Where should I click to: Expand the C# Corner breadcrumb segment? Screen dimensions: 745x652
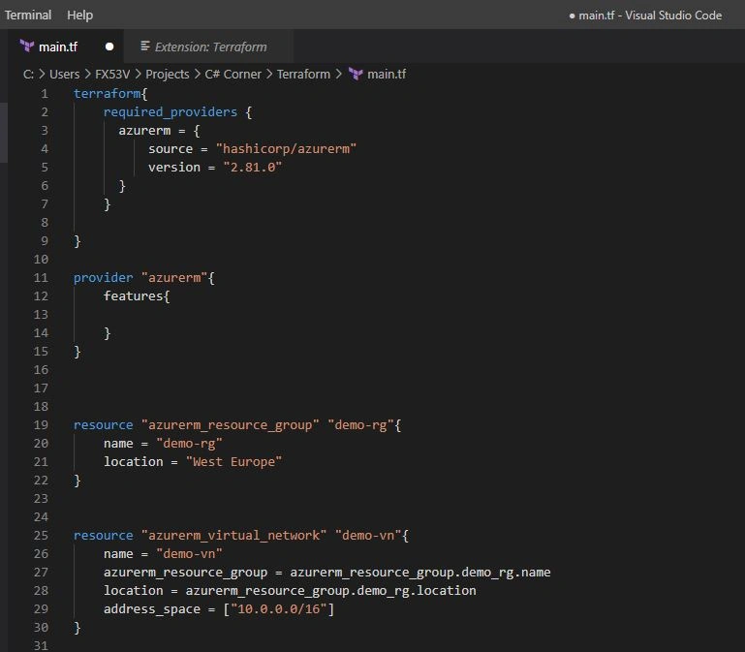tap(233, 75)
